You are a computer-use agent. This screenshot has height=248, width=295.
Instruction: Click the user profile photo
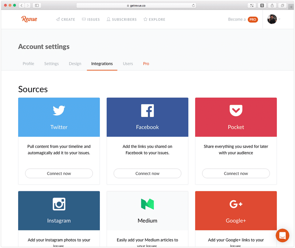tap(272, 19)
